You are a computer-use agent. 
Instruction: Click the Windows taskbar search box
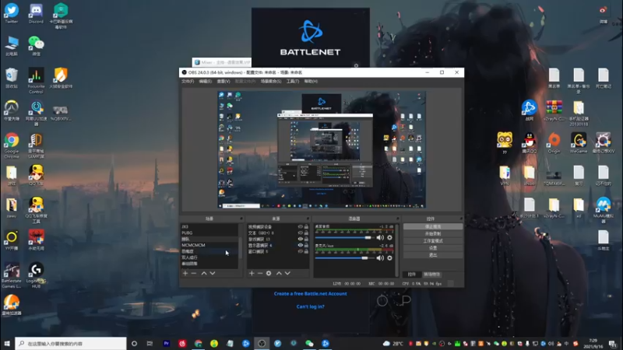click(x=71, y=344)
